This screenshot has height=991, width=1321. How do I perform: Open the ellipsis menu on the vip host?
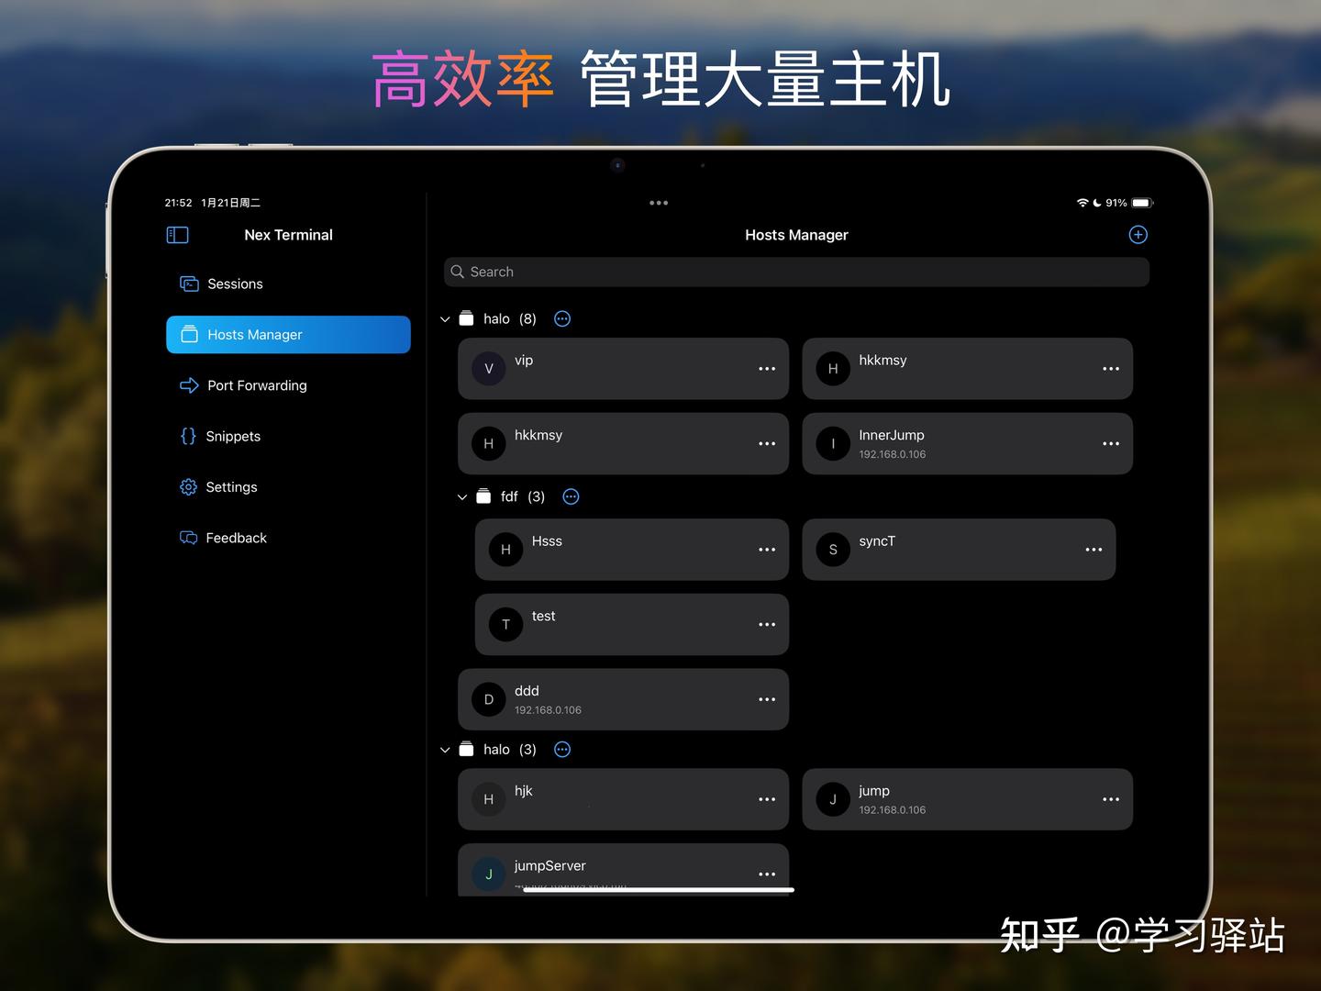[767, 369]
